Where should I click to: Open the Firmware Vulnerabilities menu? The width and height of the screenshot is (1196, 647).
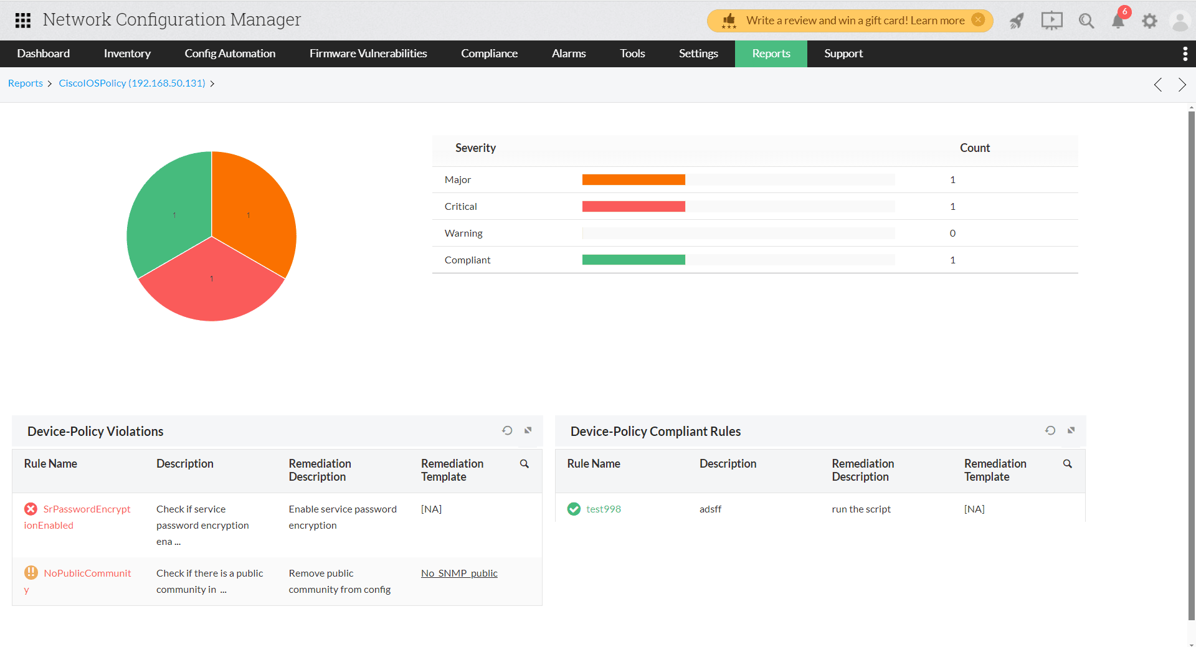point(368,54)
